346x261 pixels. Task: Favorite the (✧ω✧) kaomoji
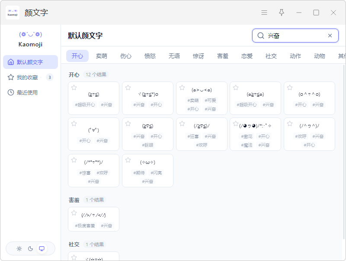pos(128,160)
